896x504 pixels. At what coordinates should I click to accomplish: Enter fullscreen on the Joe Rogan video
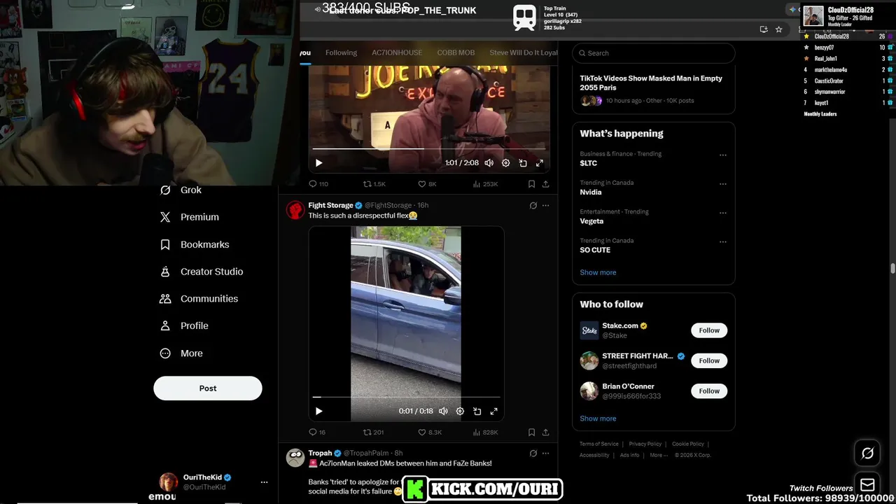540,163
